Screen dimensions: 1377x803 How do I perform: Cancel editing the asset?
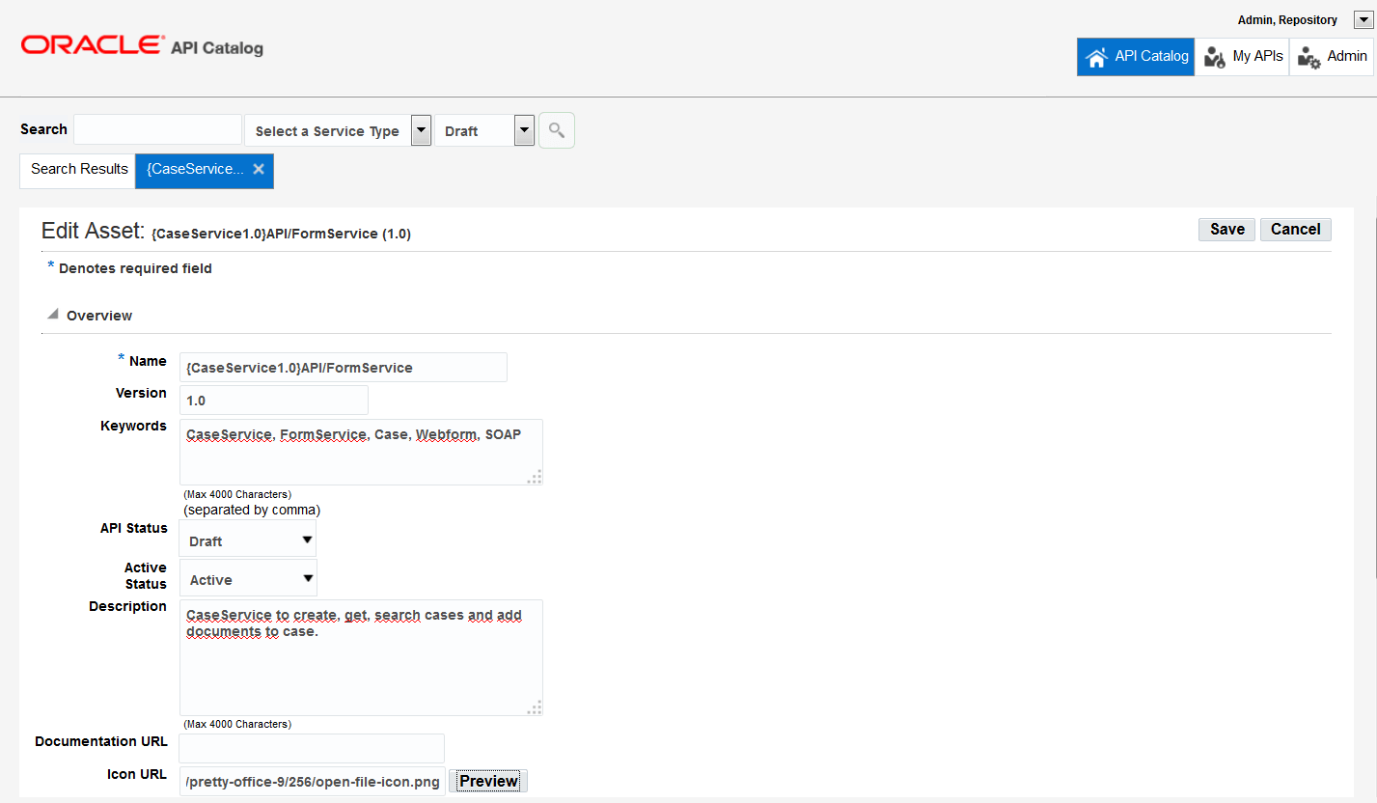(1295, 229)
